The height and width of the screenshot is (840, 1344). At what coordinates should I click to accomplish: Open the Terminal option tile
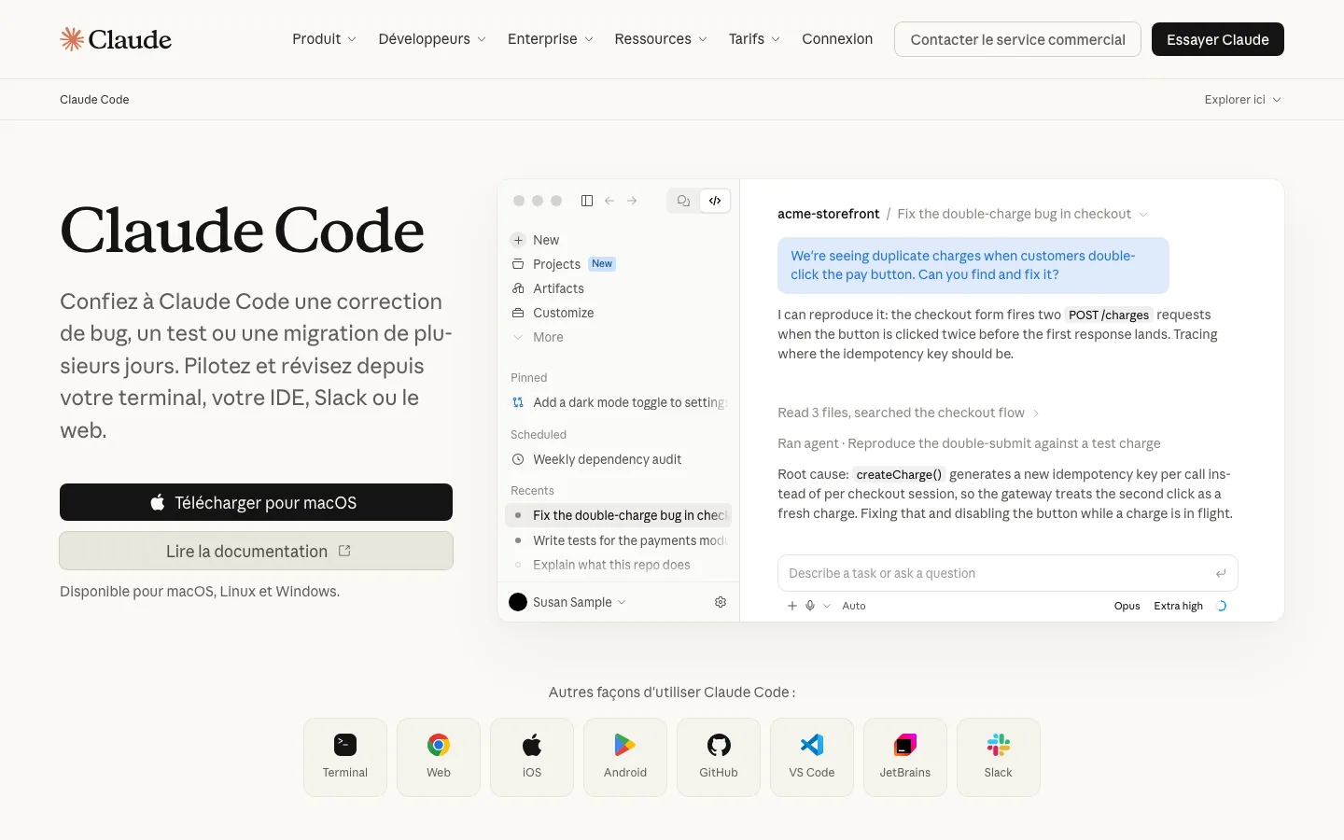(345, 757)
